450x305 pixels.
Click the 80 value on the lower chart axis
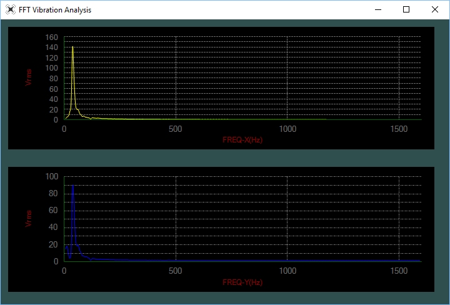[x=53, y=193]
